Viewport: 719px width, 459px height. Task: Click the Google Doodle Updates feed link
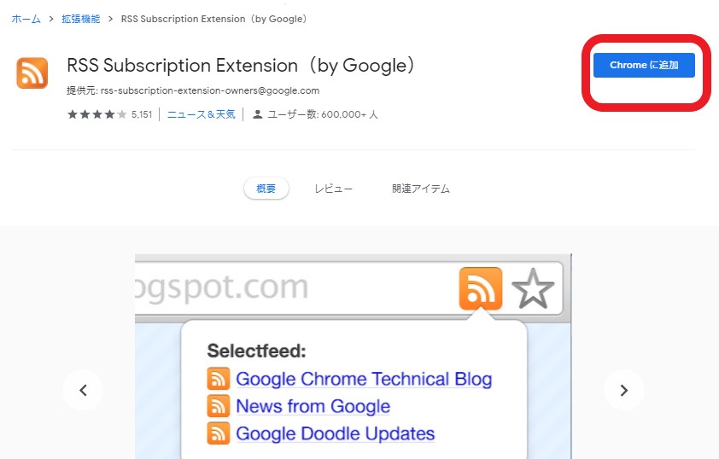point(335,433)
